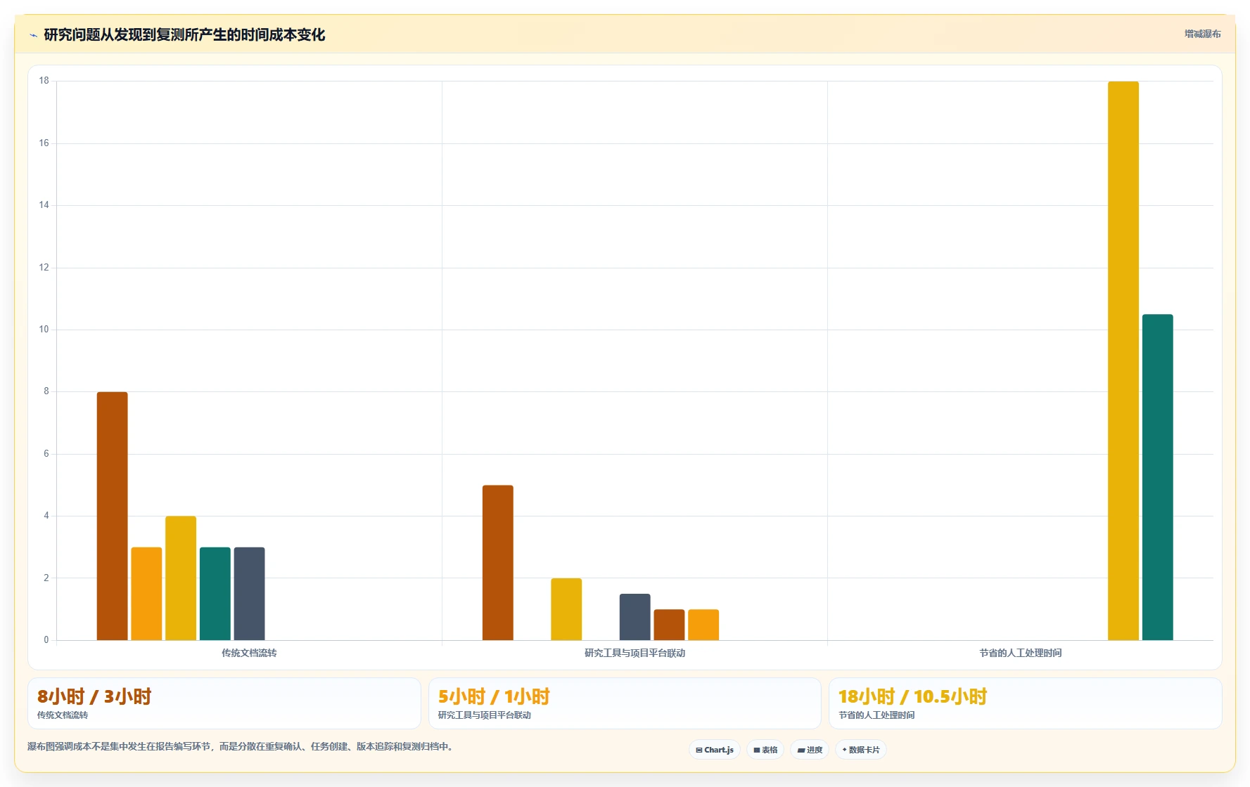This screenshot has height=787, width=1250.
Task: Click the tall brown 5-hour bar in 研究工具与项目平台联动
Action: pos(498,563)
